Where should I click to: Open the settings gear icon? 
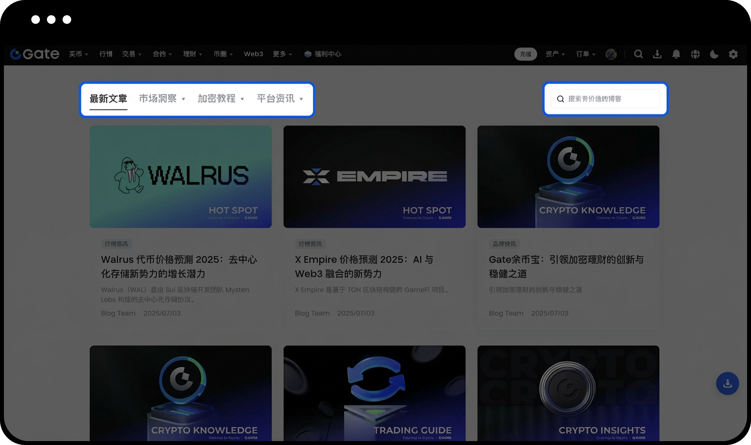733,54
